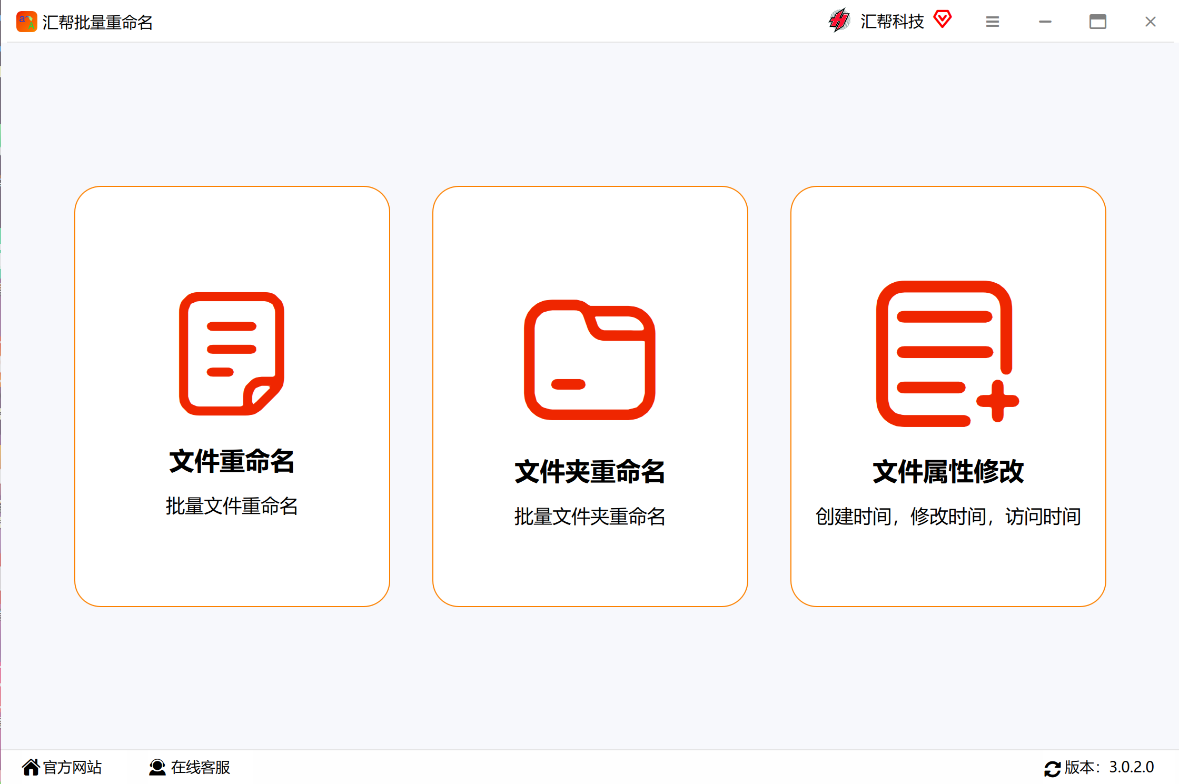Screen dimensions: 1179x784
Task: Click the 创建时间，修改时间，访问时间 description
Action: (948, 517)
